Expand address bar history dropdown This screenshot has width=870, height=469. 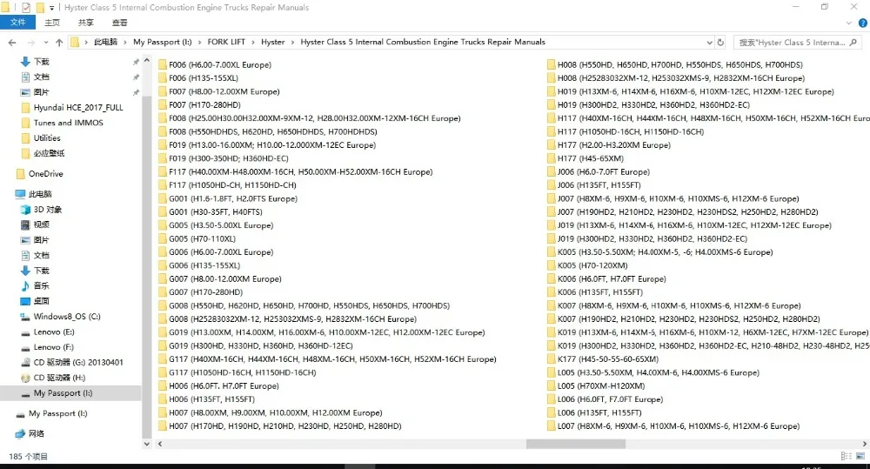pyautogui.click(x=709, y=42)
